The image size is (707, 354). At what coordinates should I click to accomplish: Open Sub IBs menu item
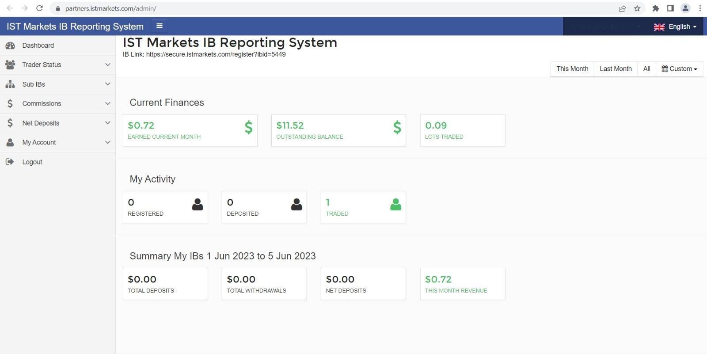point(57,84)
